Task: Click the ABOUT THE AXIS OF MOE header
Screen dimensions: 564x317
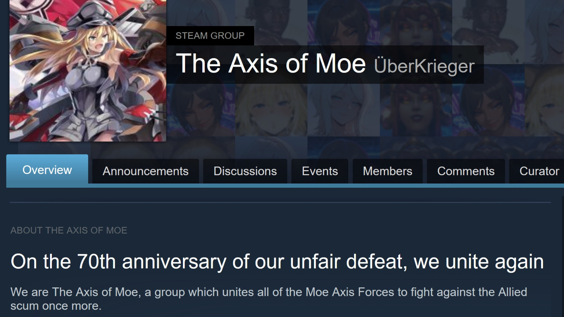Action: tap(69, 230)
